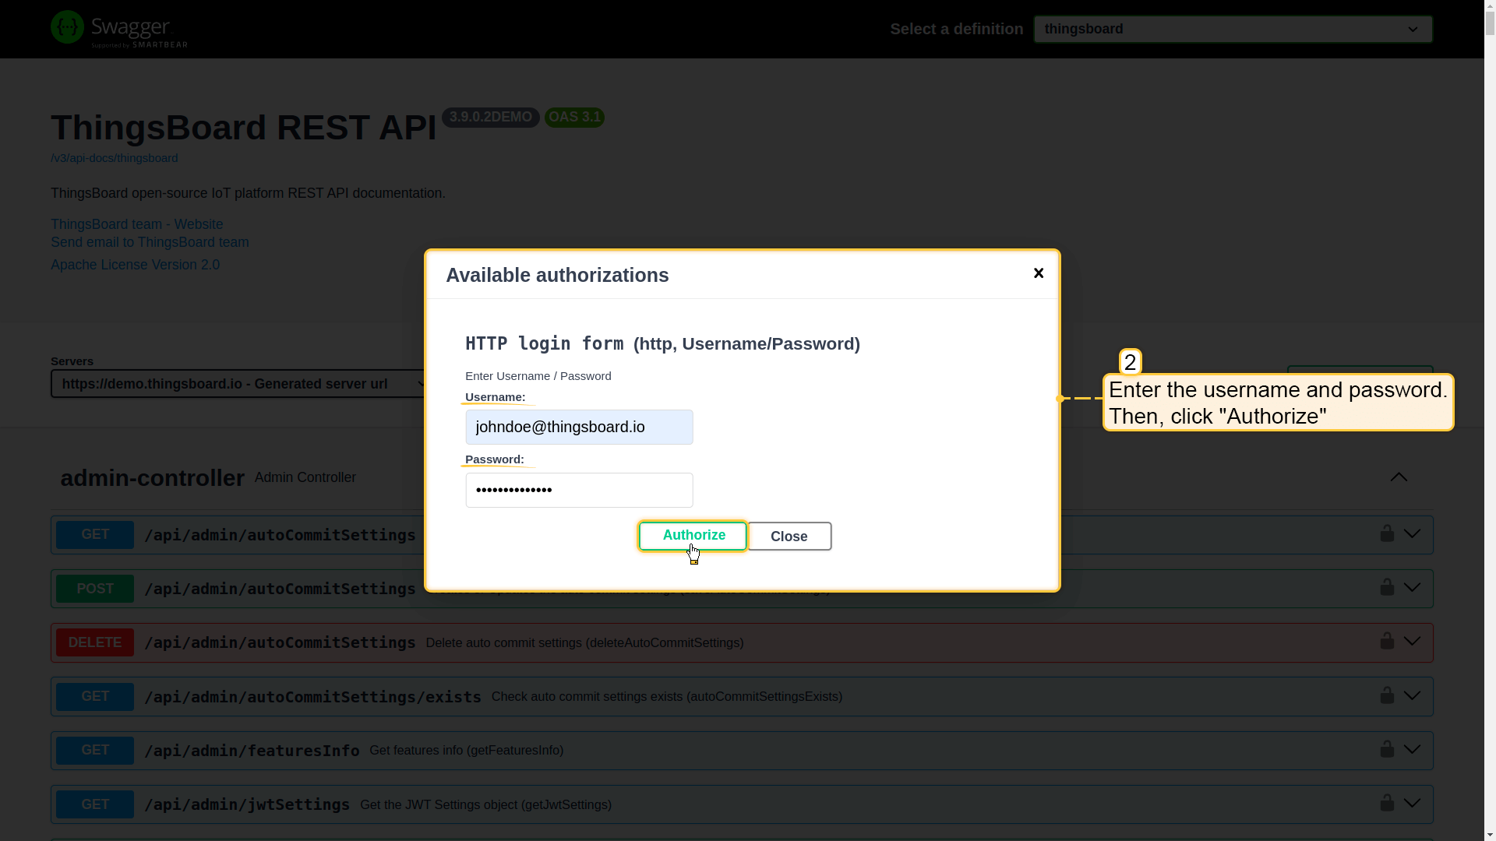This screenshot has width=1496, height=841.
Task: Click lock icon on autoCommitSettings/exists row
Action: click(x=1387, y=695)
